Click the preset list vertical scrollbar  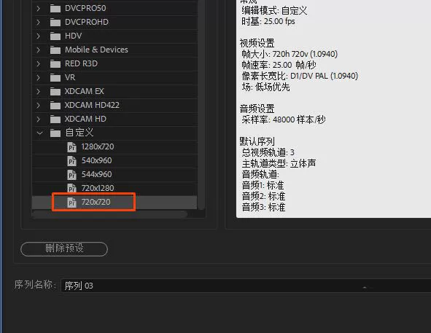[x=201, y=105]
